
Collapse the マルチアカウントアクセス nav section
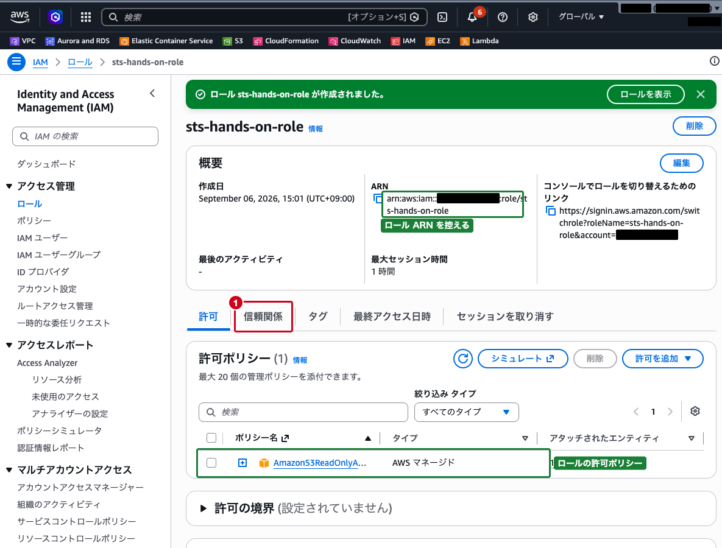pyautogui.click(x=9, y=470)
